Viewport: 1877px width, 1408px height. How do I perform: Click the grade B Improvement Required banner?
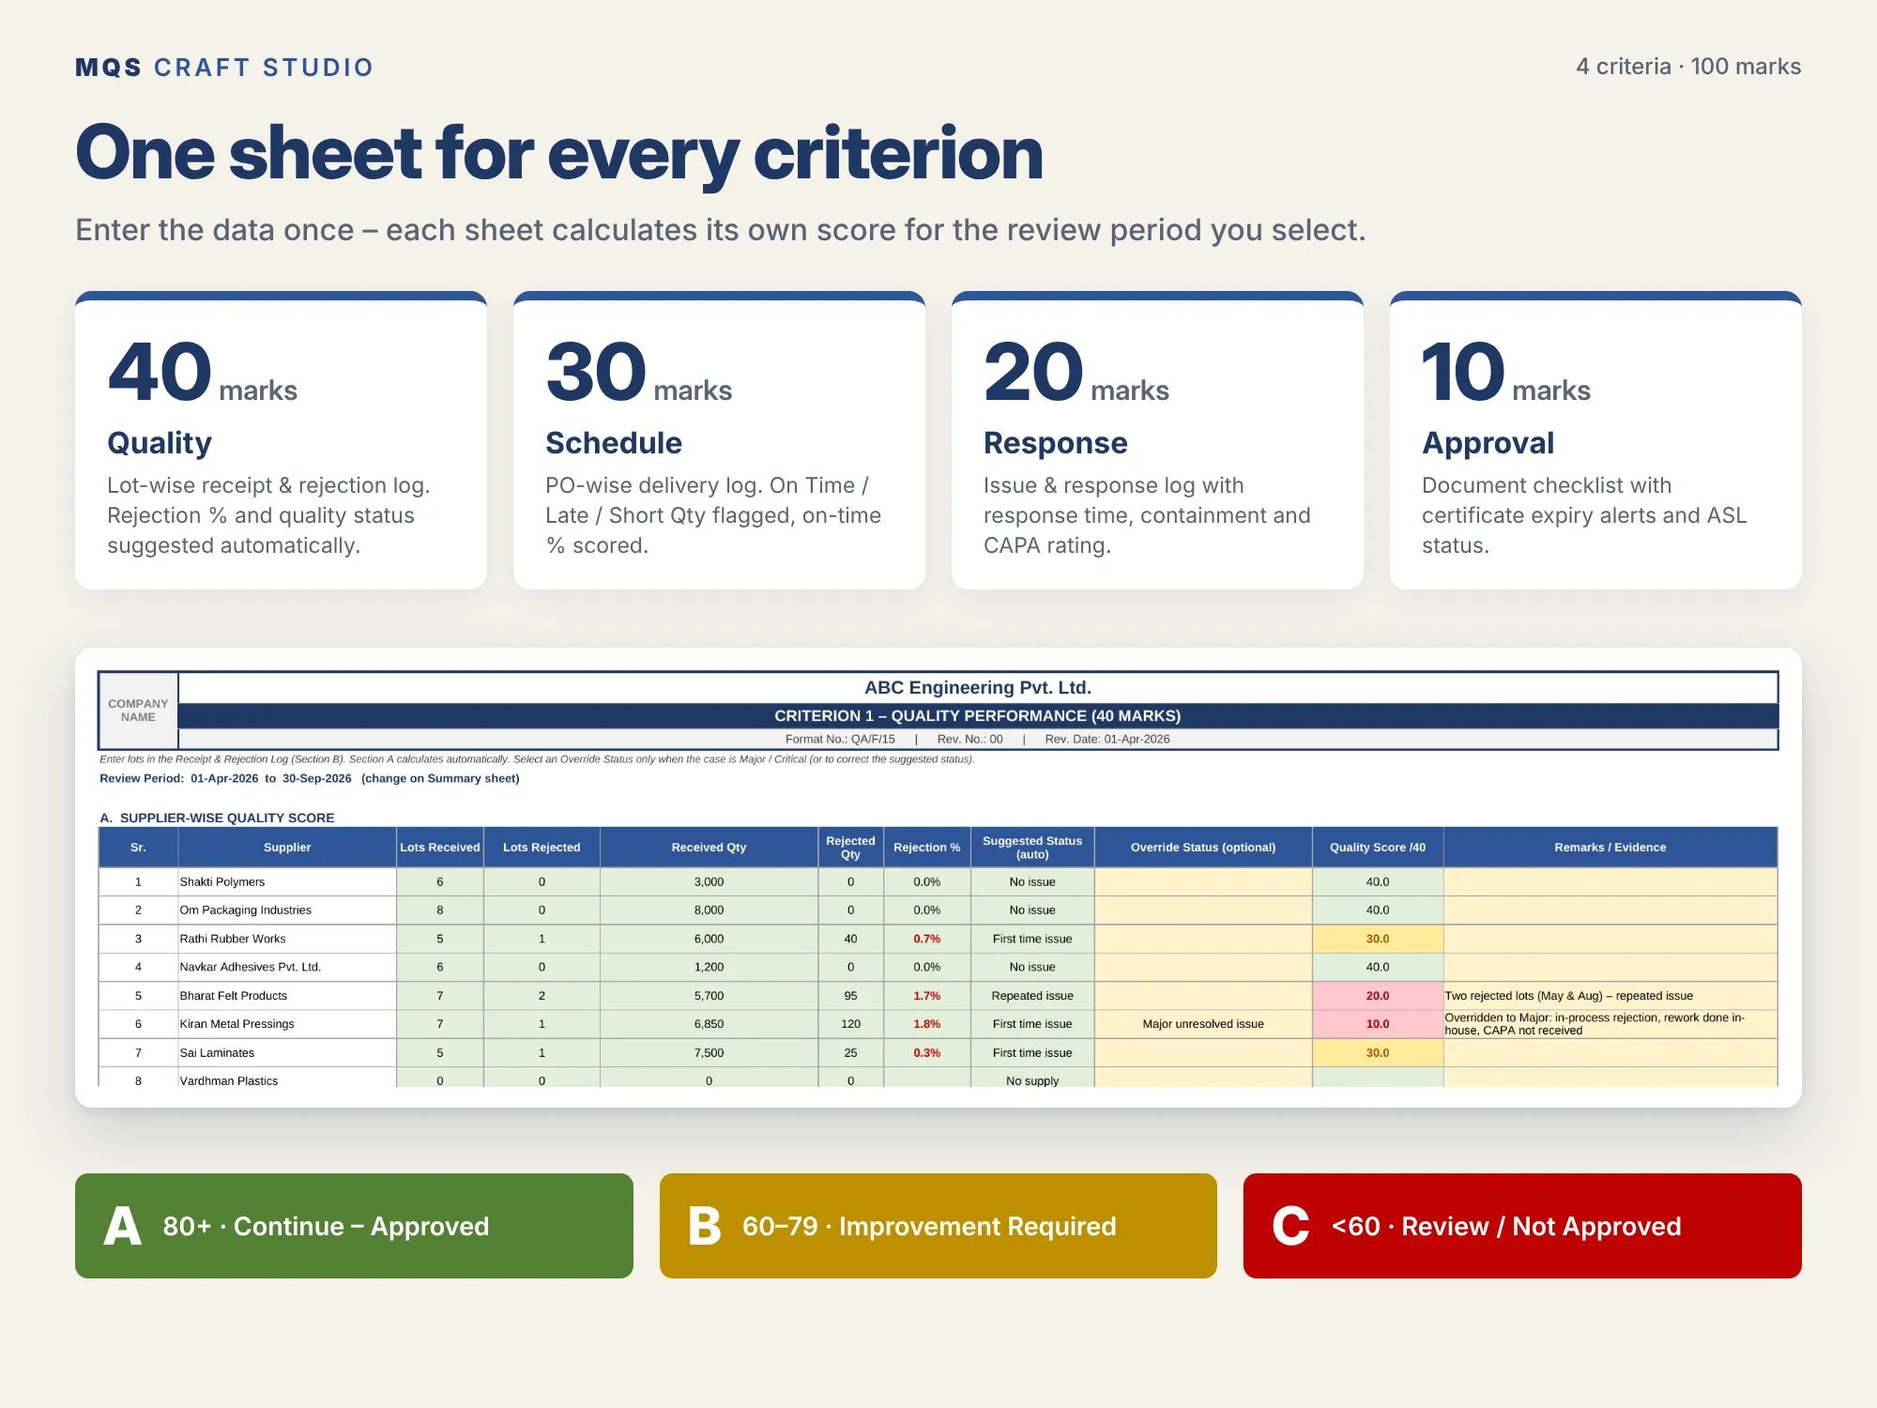[938, 1226]
